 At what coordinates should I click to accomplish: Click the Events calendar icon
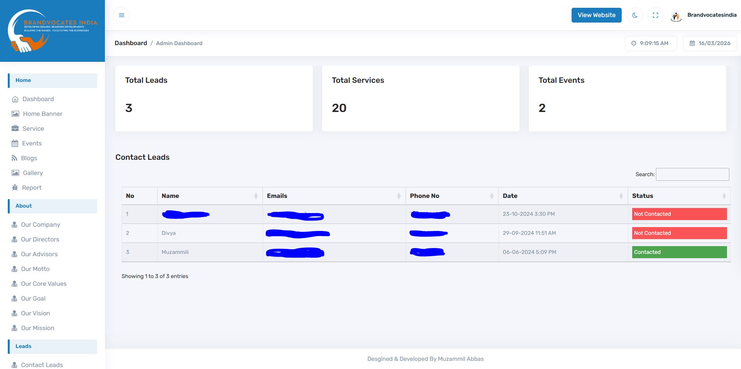[x=15, y=143]
